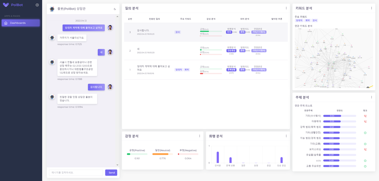Click the 지능 범죄/경제 범죄 topic row label
This screenshot has height=181, width=379.
click(311, 138)
